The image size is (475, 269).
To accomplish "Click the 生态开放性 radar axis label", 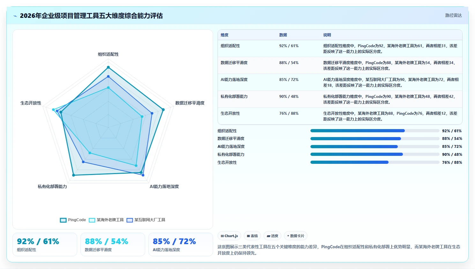I will coord(31,103).
